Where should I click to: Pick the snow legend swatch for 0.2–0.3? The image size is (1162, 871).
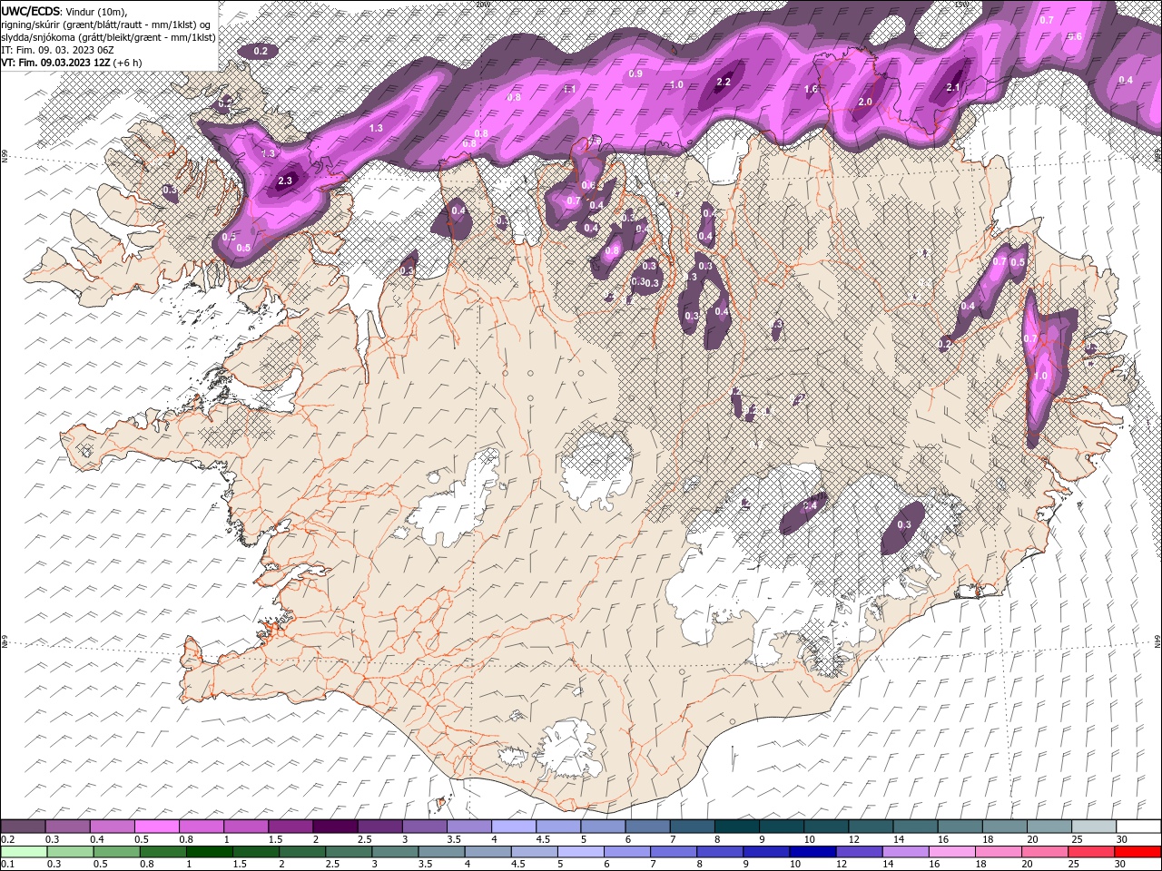coord(23,827)
